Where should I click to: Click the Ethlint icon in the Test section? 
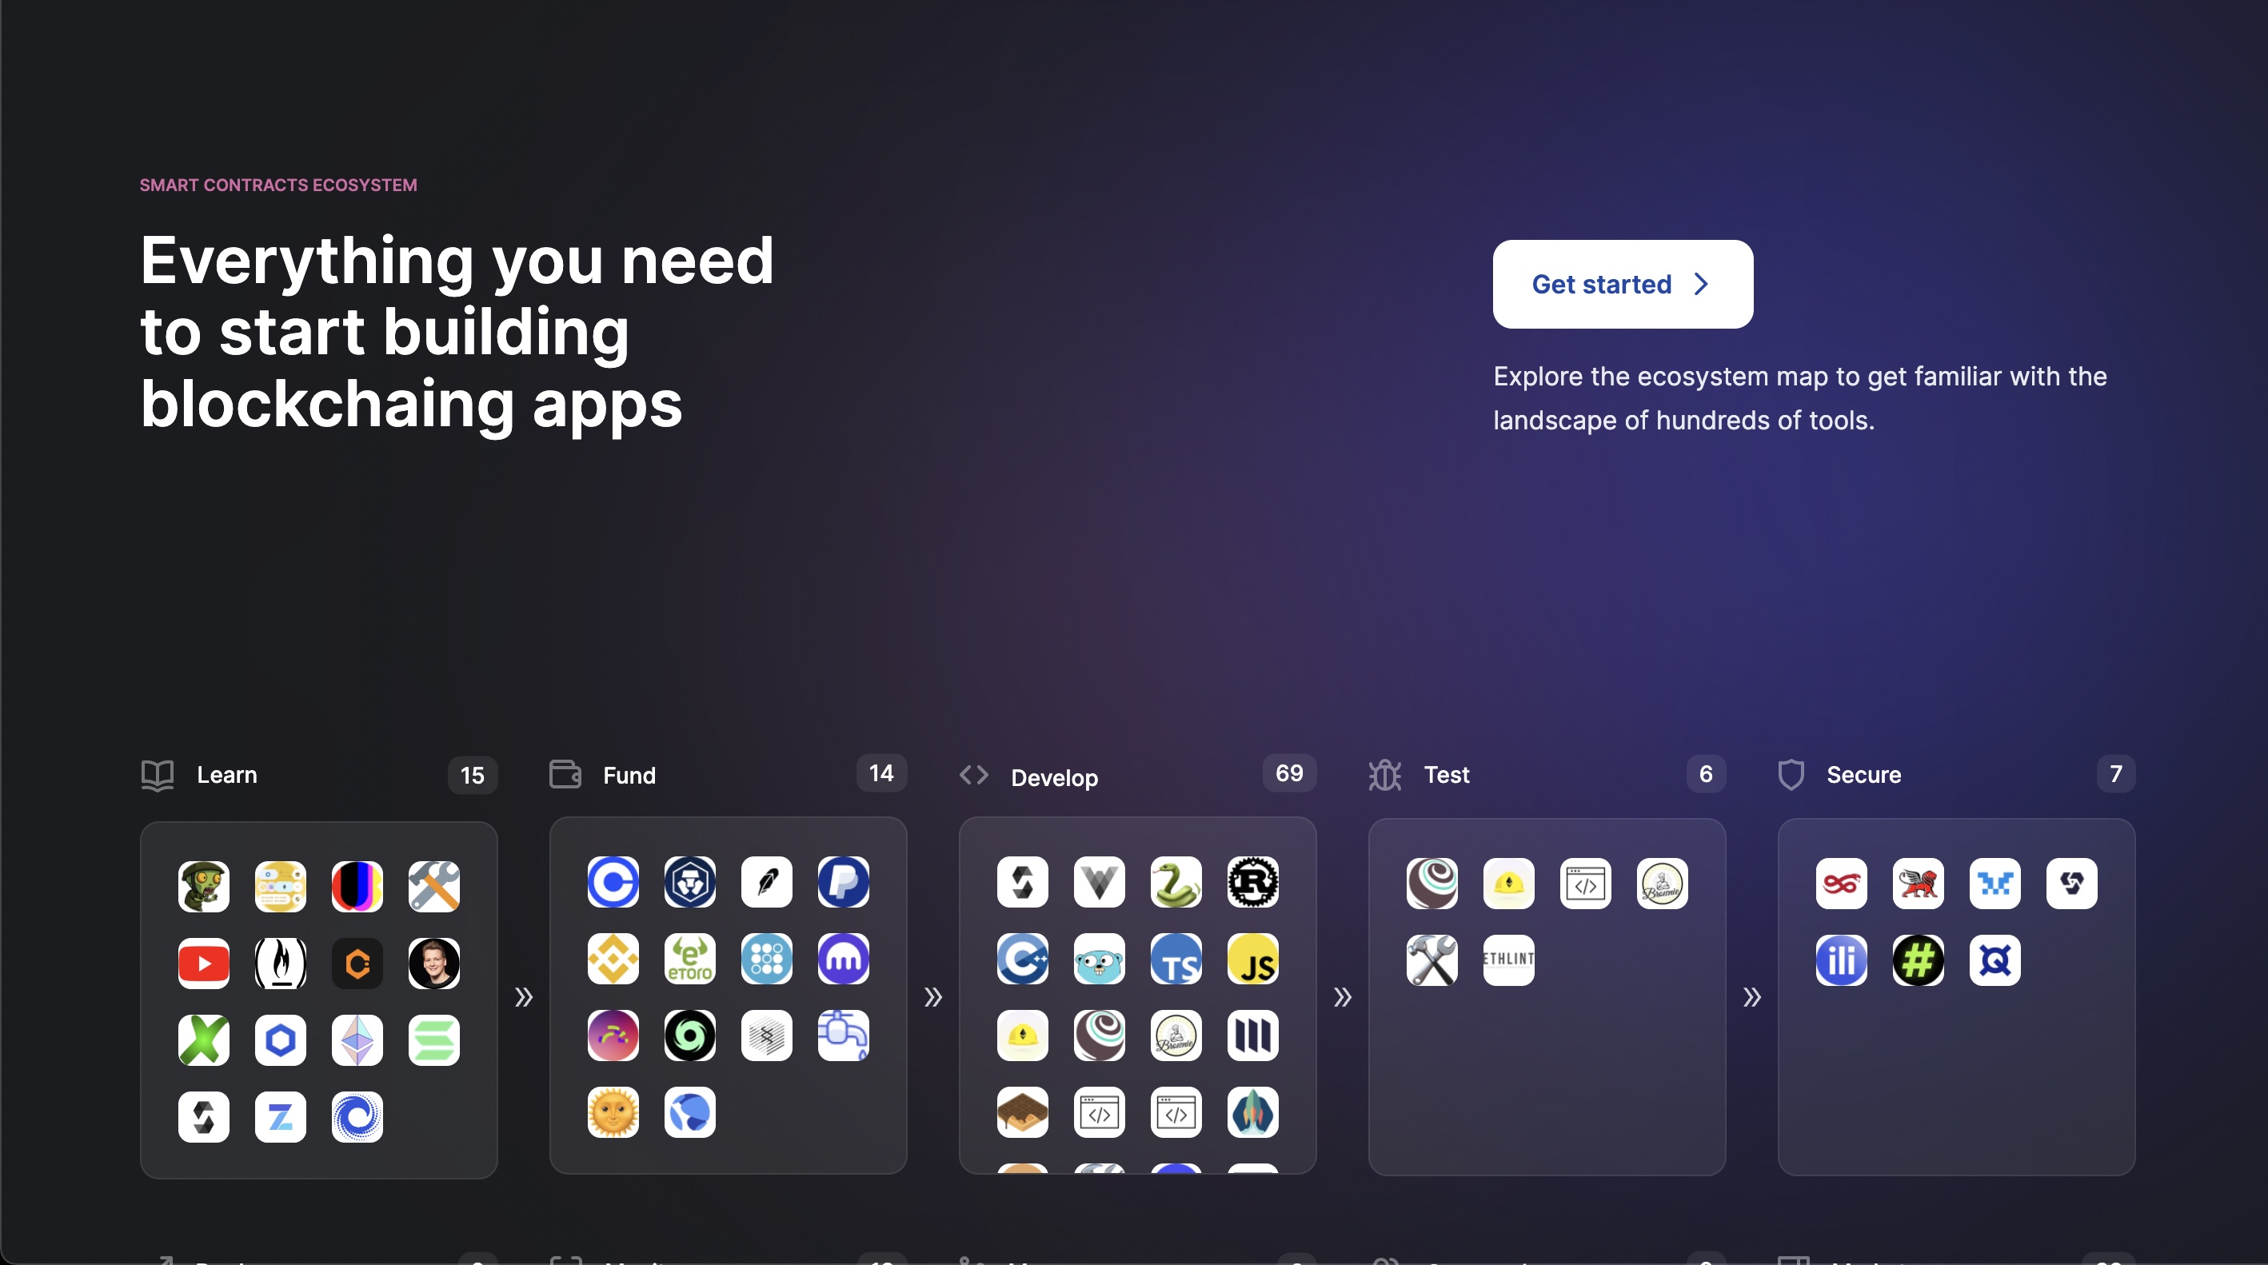(x=1509, y=960)
